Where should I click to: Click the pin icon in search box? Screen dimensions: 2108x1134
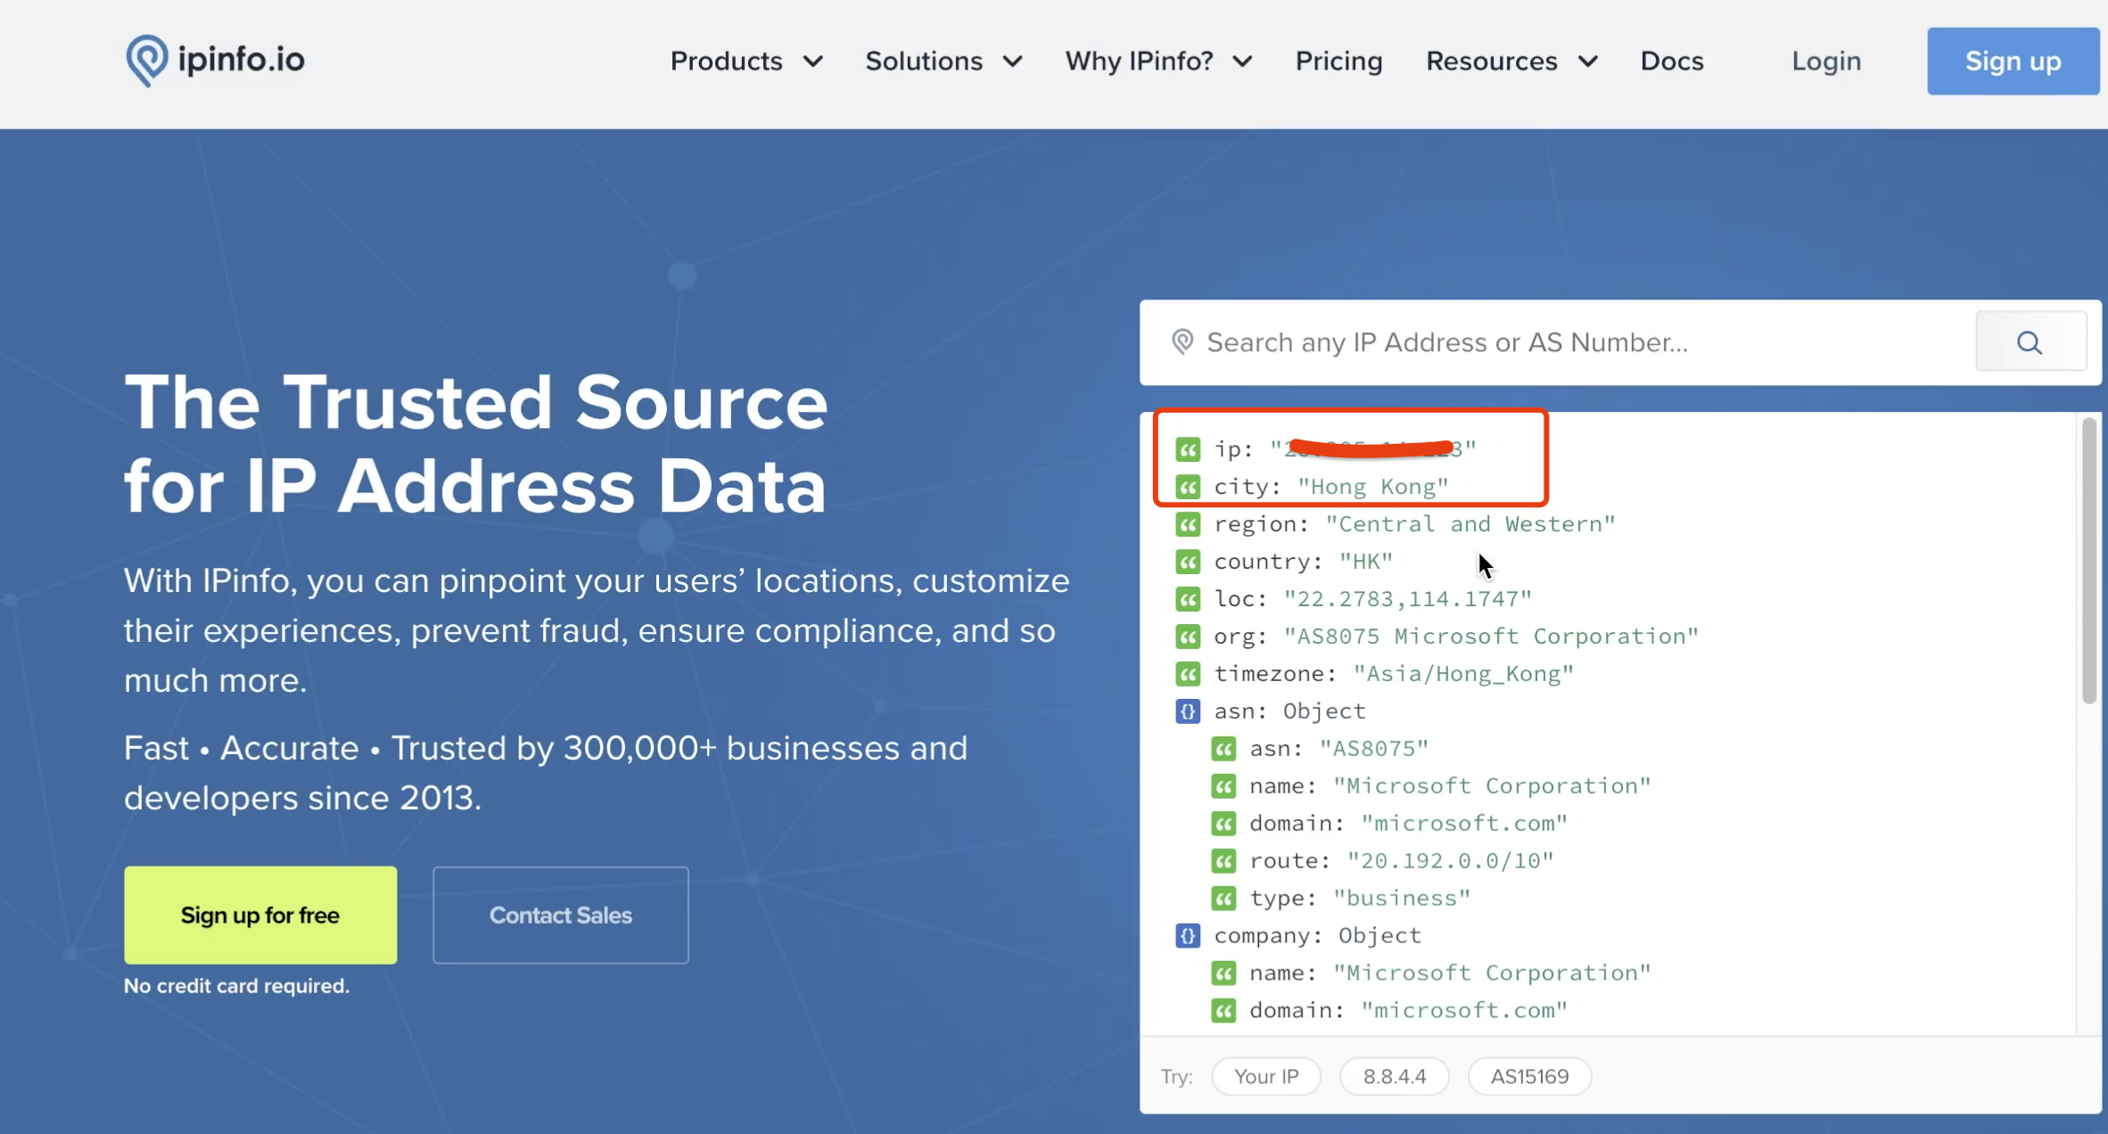pyautogui.click(x=1182, y=341)
